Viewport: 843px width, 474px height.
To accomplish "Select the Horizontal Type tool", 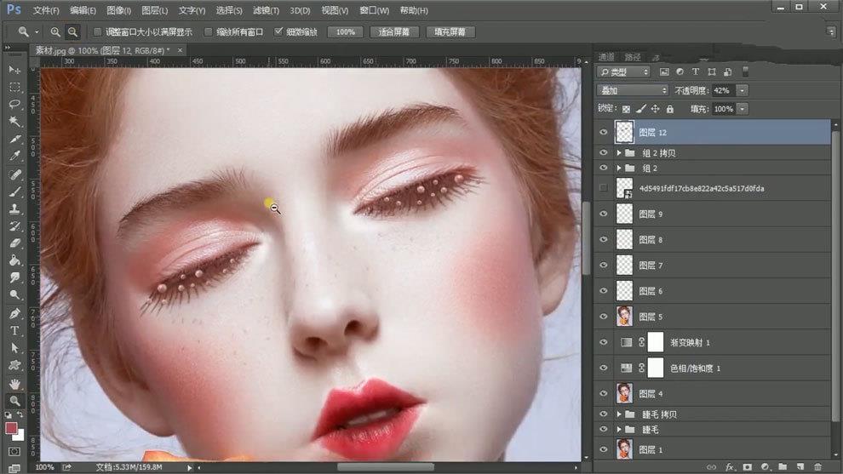I will coord(14,330).
